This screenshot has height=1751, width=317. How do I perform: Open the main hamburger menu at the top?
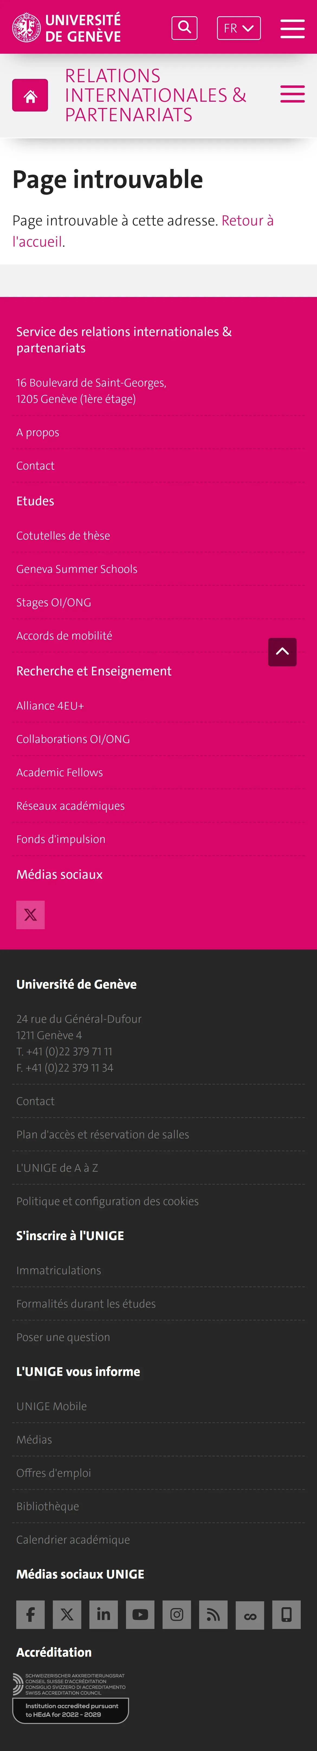(x=292, y=28)
